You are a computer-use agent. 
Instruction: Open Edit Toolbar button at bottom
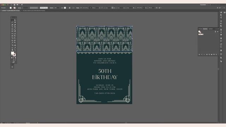[12, 67]
